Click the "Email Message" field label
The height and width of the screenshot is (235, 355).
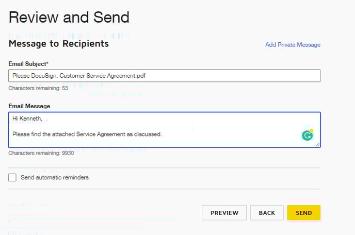click(29, 106)
